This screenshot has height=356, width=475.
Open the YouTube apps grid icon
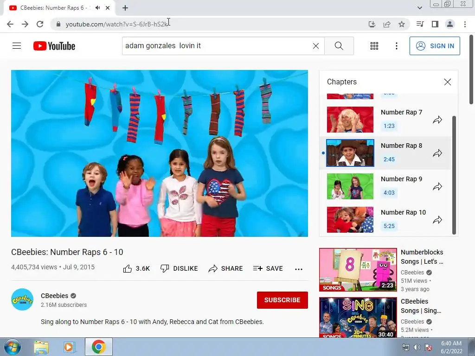click(374, 46)
